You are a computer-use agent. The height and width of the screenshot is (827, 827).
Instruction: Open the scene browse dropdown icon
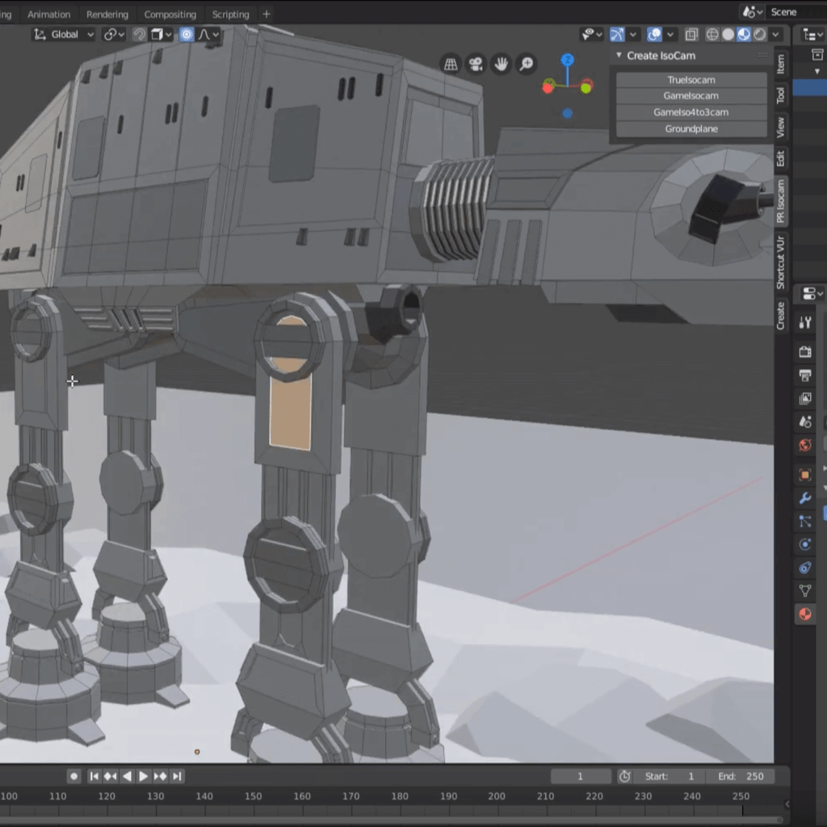pos(752,11)
